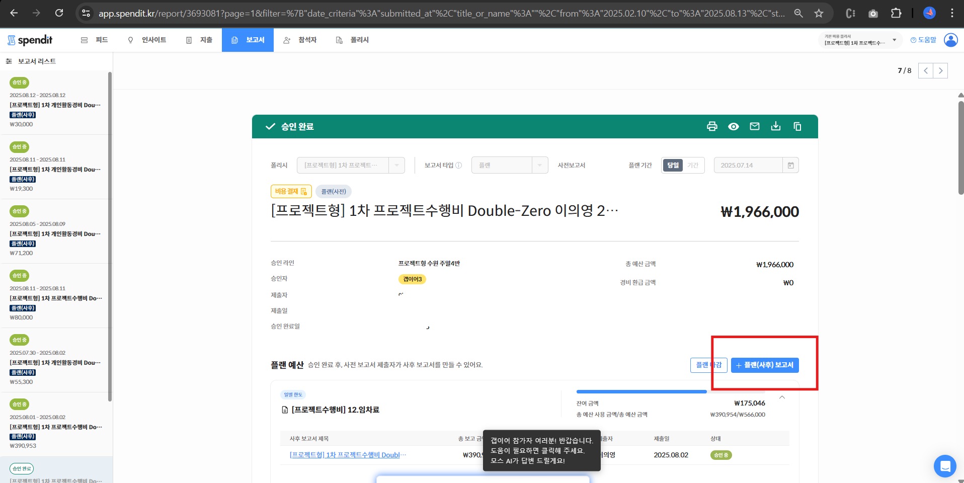Click the main page vertical scrollbar

click(960, 147)
